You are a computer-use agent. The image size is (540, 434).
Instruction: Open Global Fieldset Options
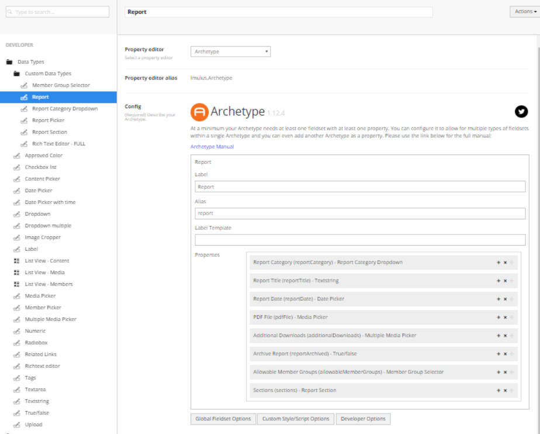[223, 419]
